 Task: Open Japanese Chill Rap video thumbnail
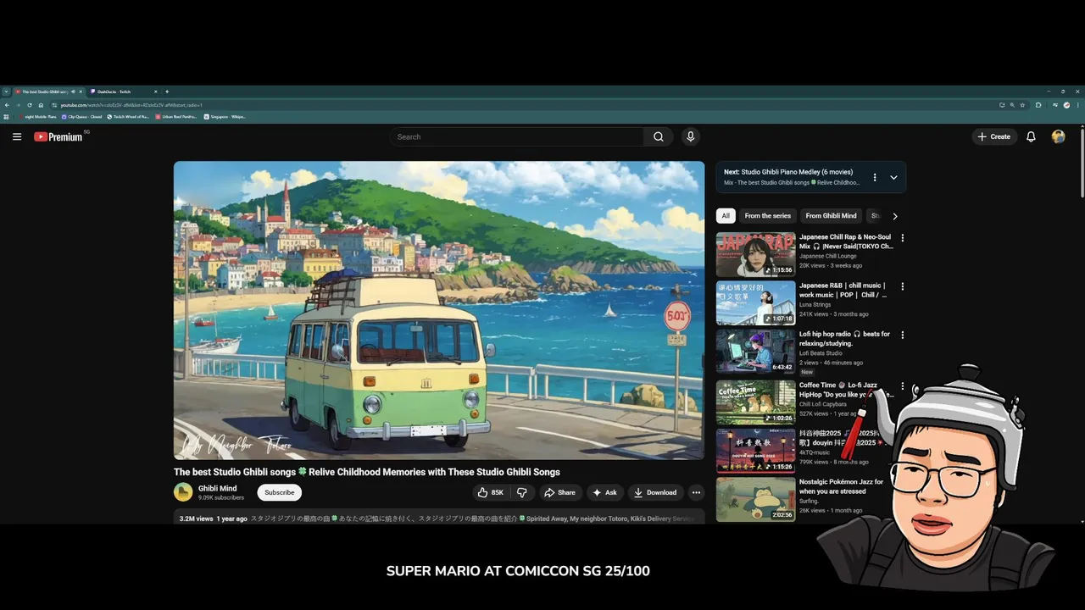coord(755,255)
